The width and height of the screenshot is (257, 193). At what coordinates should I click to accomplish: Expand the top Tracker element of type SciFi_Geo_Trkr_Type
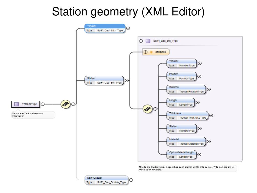128,28
